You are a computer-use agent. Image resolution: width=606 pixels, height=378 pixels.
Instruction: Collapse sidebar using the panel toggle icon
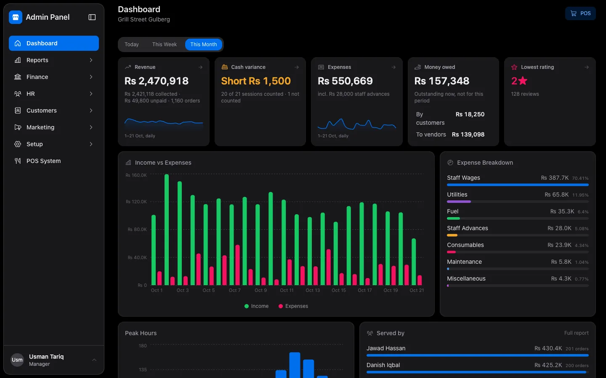92,17
